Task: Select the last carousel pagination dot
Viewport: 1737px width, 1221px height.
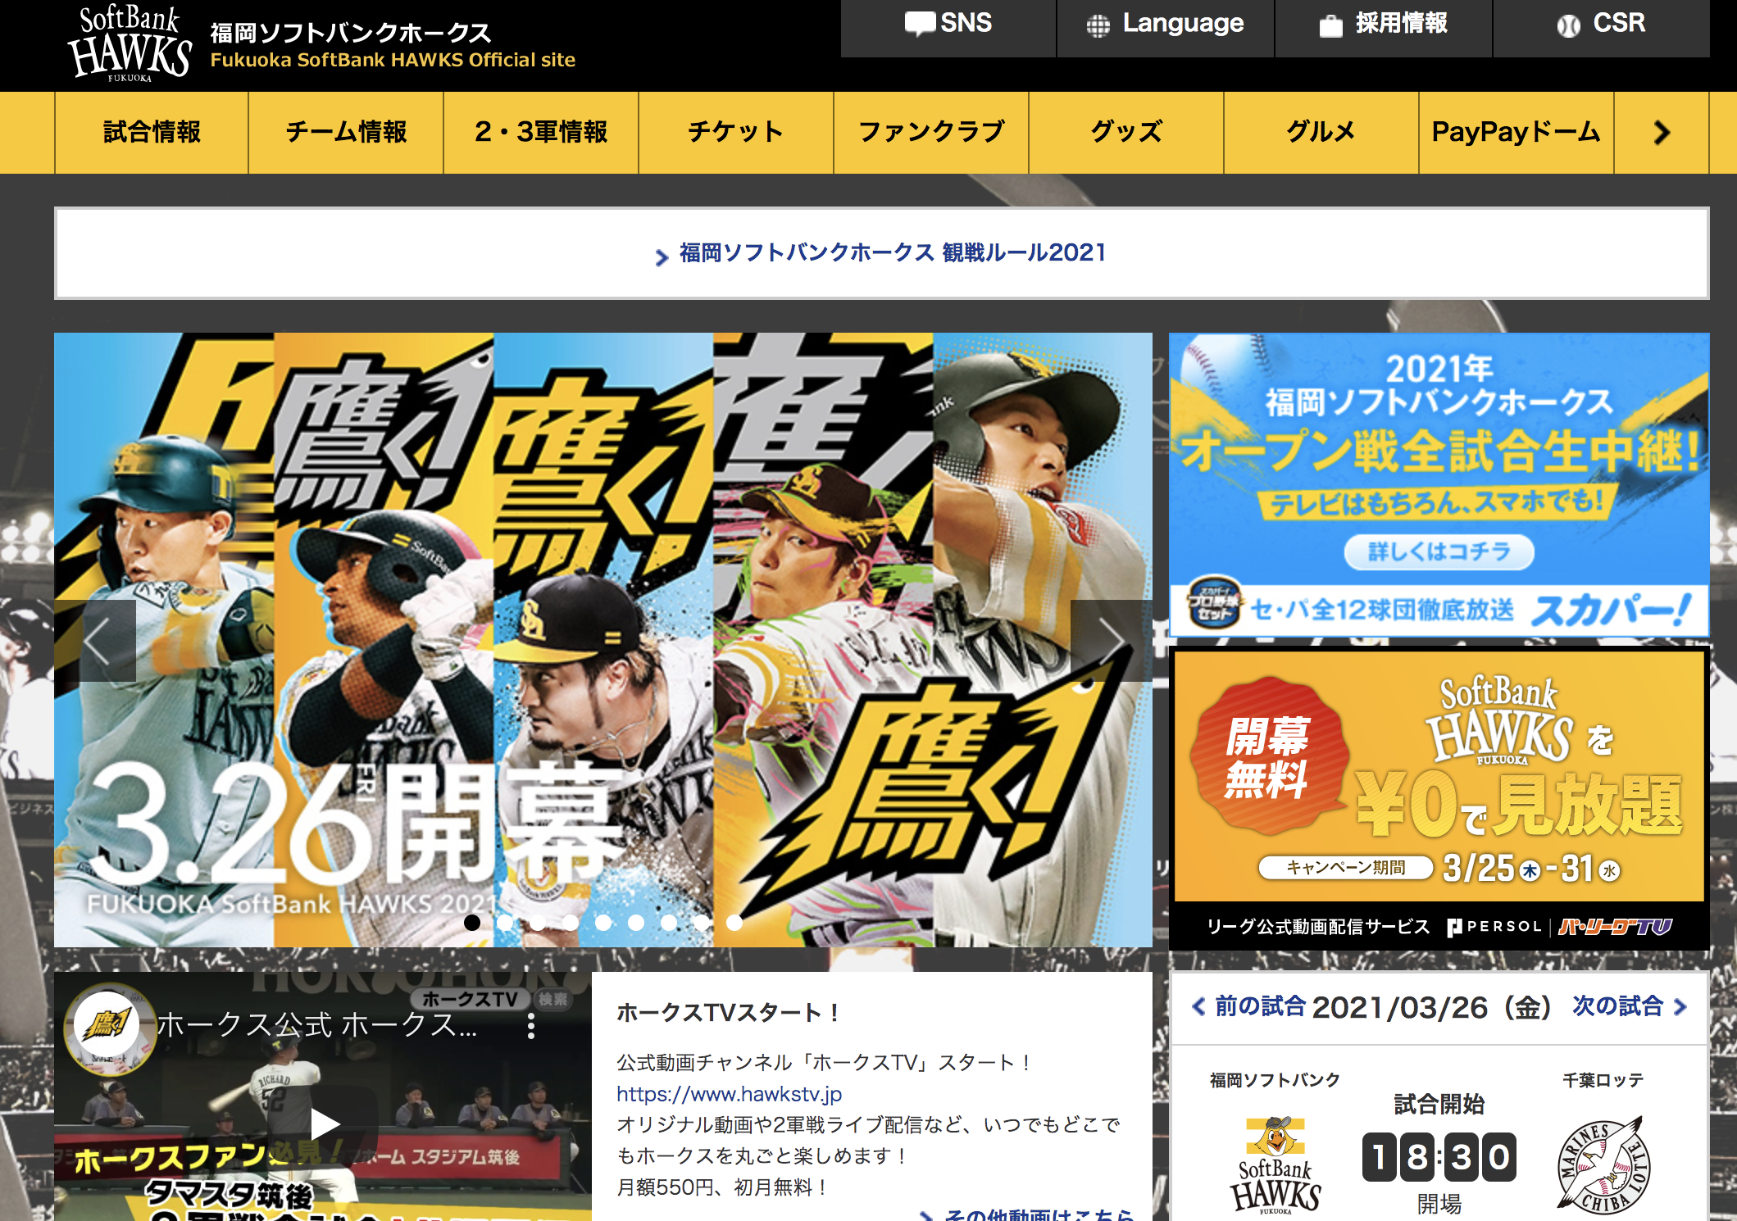Action: pyautogui.click(x=734, y=923)
